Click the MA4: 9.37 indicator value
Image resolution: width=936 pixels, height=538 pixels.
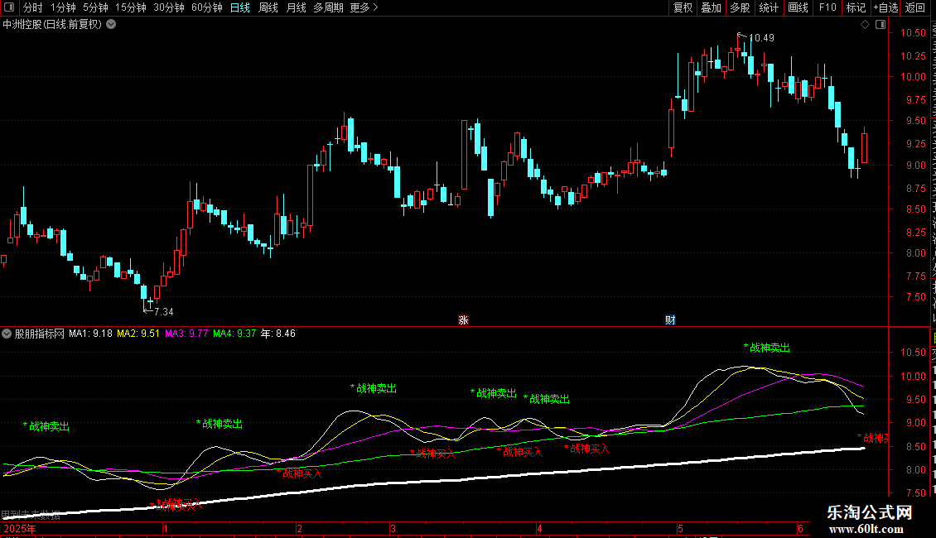(x=234, y=334)
